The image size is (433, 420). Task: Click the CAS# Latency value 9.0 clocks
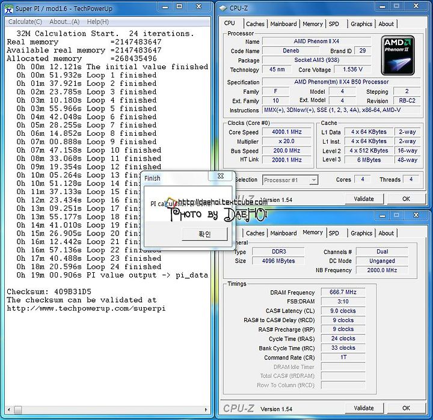click(x=343, y=311)
